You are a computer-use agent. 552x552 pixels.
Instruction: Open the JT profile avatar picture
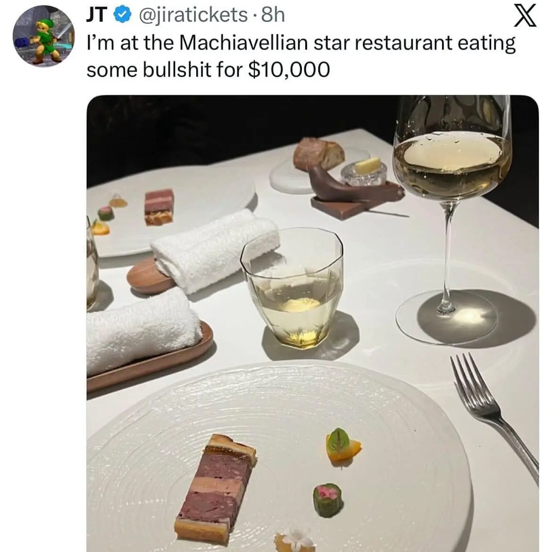click(x=44, y=36)
